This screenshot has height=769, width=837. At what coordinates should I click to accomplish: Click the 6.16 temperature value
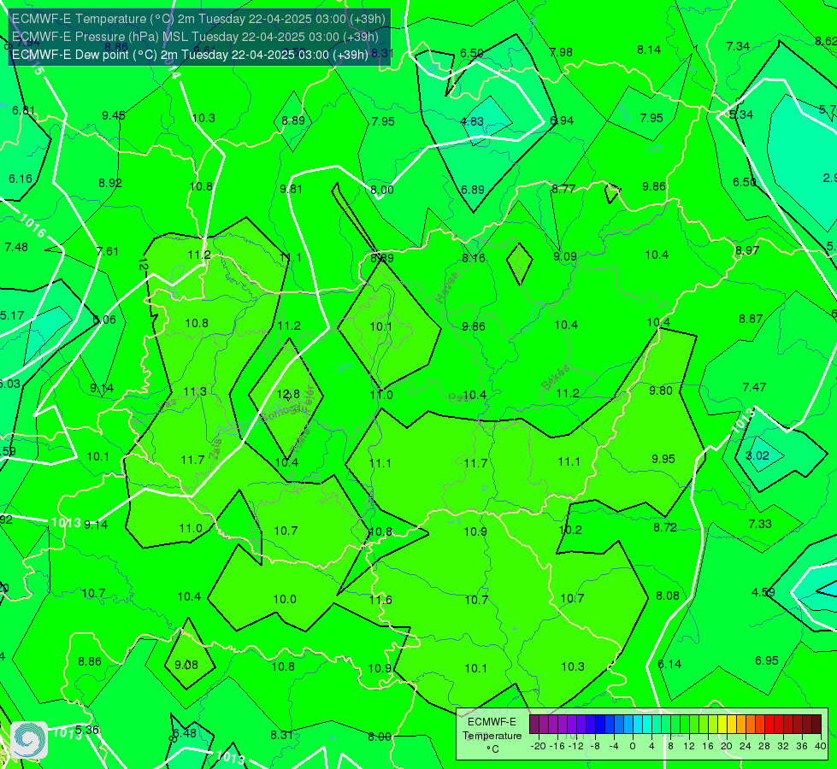coord(21,179)
